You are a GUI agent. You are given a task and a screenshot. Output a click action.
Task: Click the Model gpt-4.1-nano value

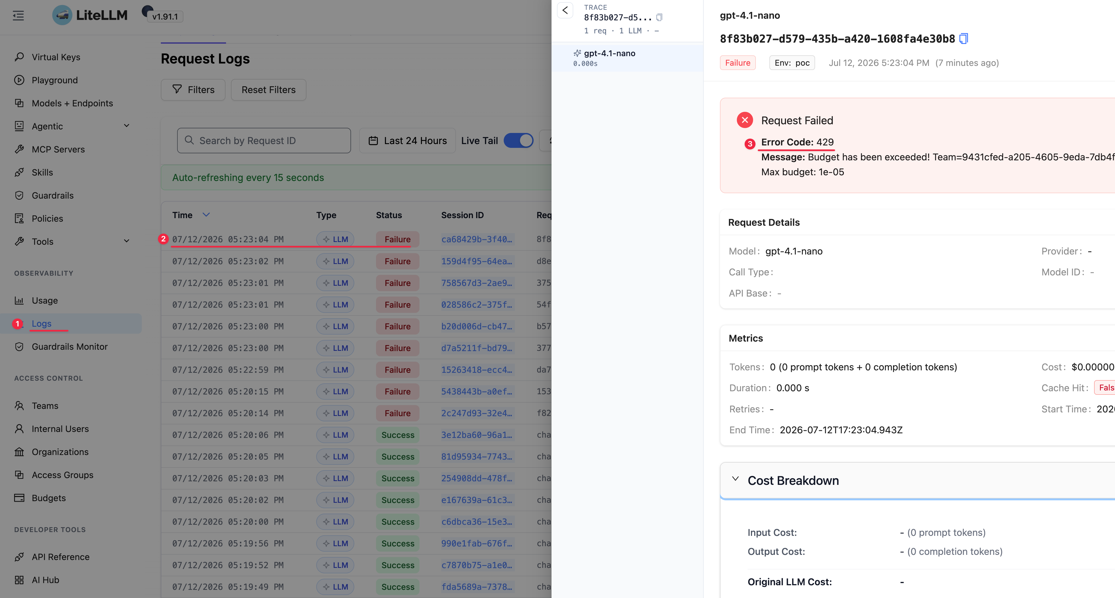click(794, 251)
